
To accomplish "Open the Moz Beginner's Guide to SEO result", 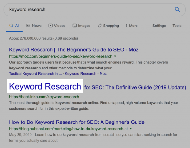I will (74, 50).
